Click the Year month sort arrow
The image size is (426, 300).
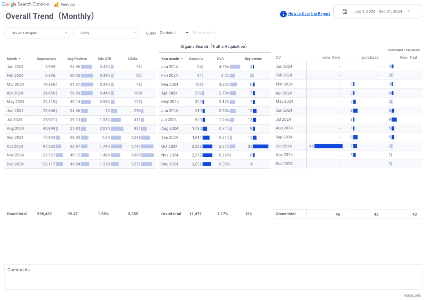click(182, 59)
